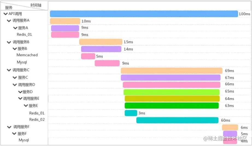Collapse the 调用服务A chevron
The image size is (252, 146).
[9, 21]
